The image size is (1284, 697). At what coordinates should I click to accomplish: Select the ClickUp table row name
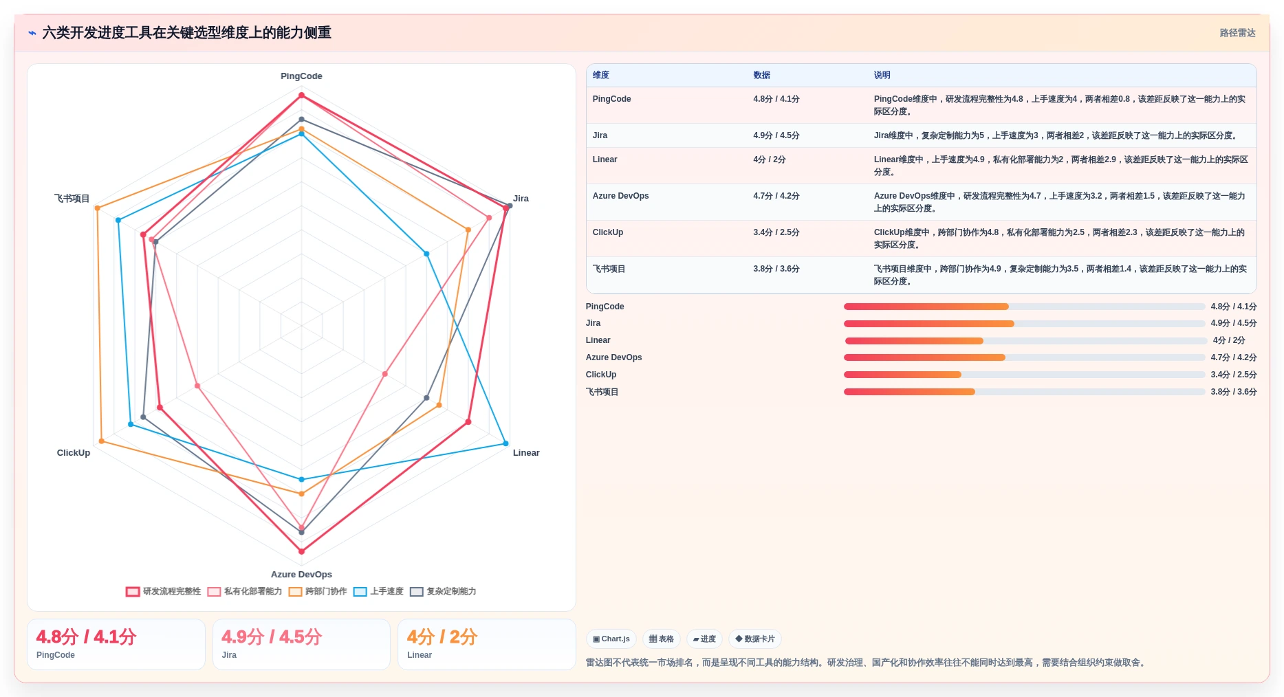[608, 232]
